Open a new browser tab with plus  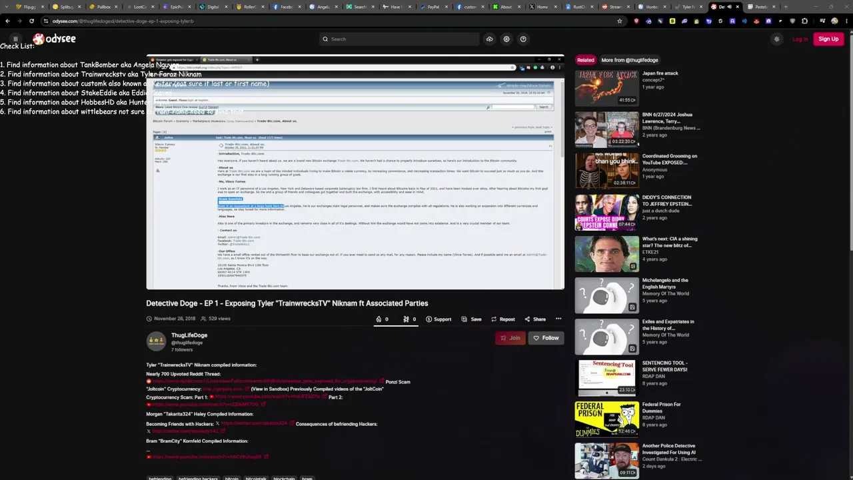click(786, 7)
